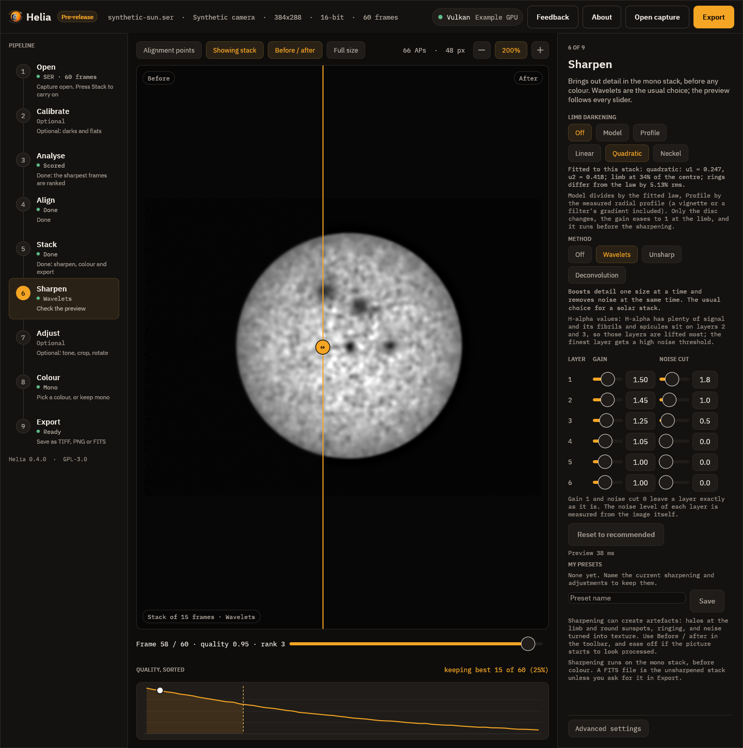The height and width of the screenshot is (748, 743).
Task: Open the About dialog
Action: 602,17
